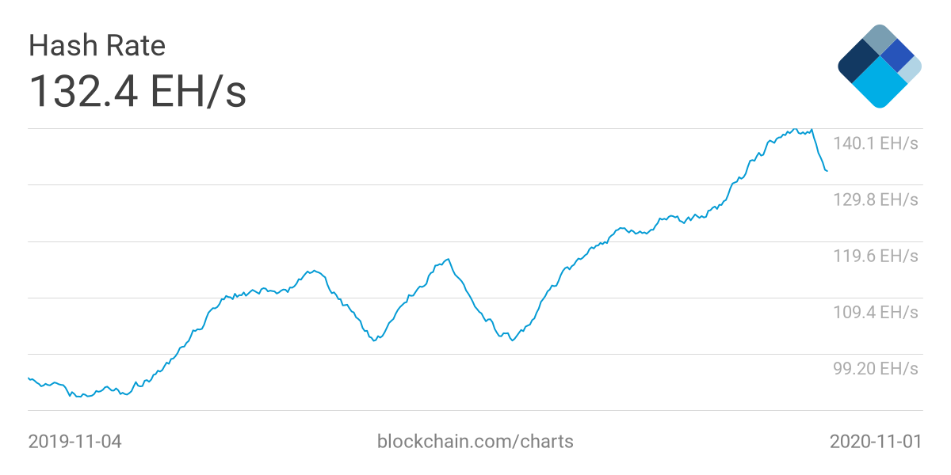Click the 129.8 EH/s axis label
The image size is (951, 475).
(875, 199)
